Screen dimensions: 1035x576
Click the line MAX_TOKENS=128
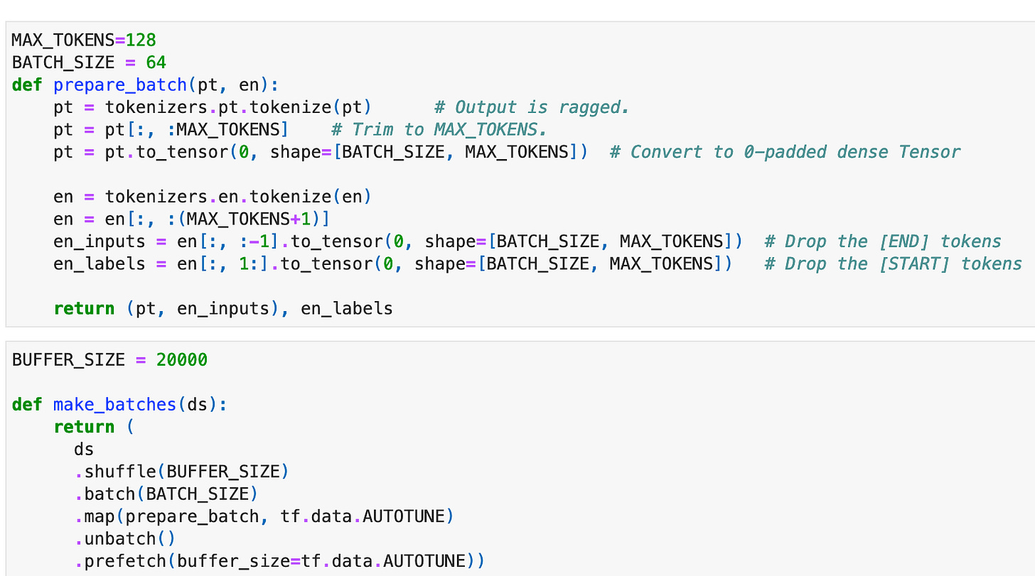point(84,40)
